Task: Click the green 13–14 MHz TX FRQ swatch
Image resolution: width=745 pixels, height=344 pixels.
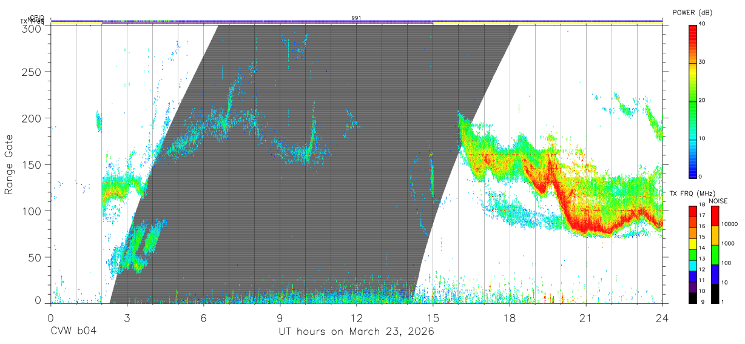Action: 693,254
